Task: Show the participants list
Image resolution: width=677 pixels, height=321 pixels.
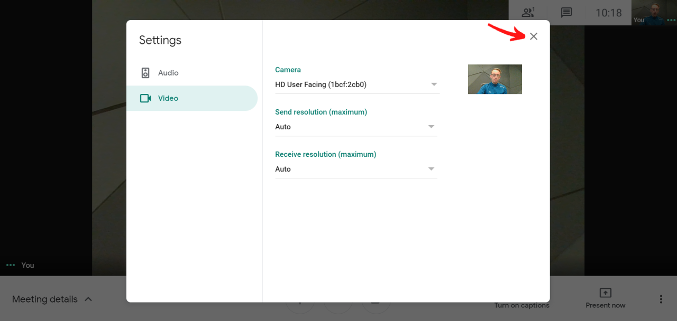Action: pos(527,13)
